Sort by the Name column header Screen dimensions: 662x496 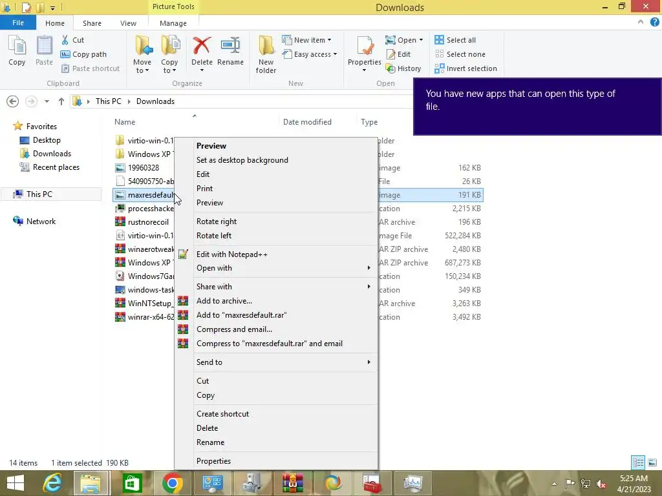(125, 122)
